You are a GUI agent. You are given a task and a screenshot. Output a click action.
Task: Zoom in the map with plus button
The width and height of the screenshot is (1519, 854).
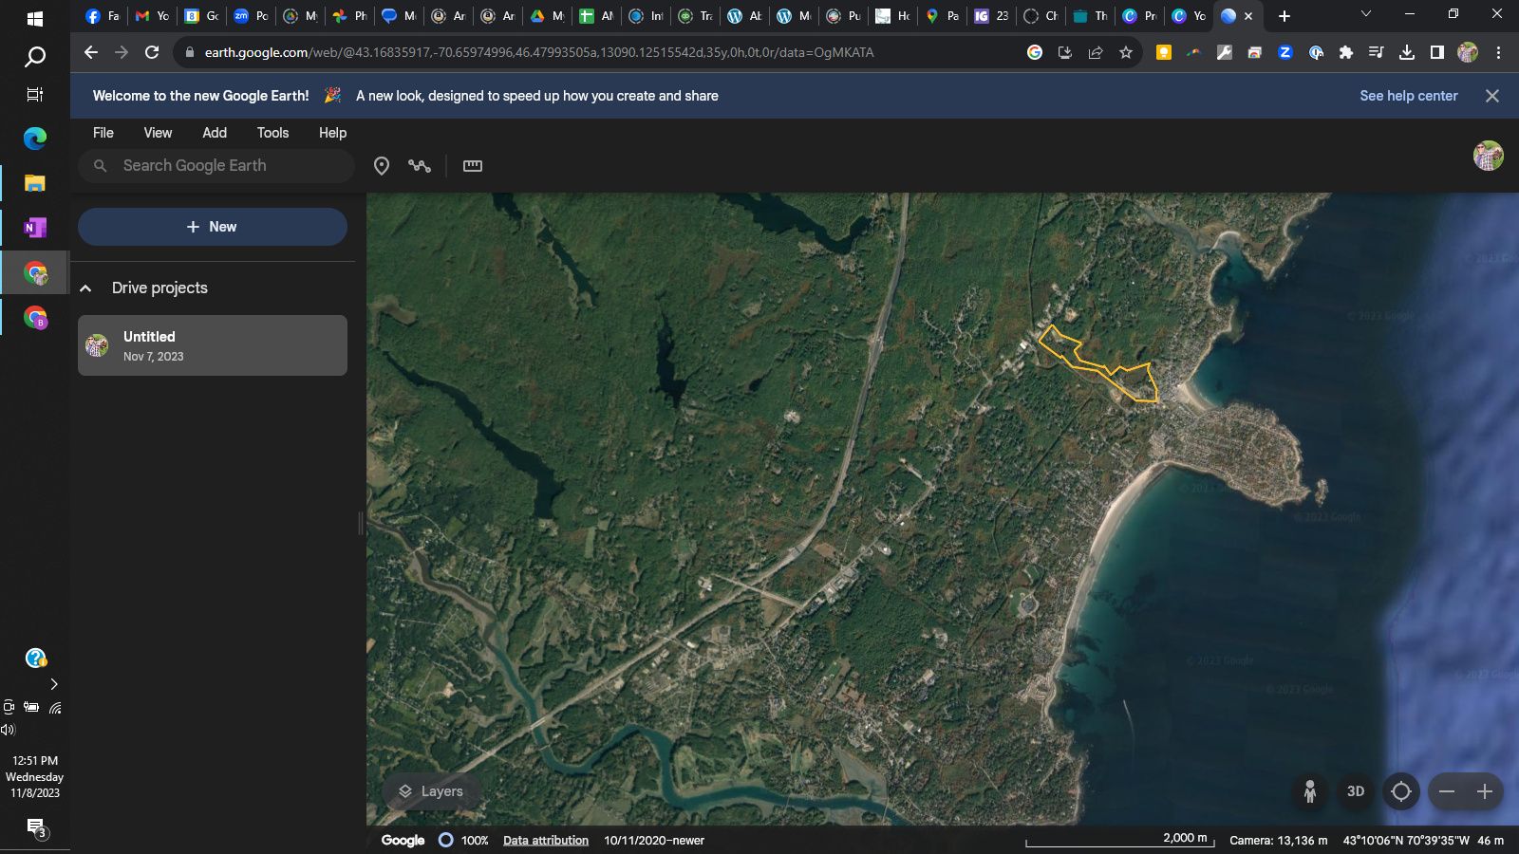1485,791
